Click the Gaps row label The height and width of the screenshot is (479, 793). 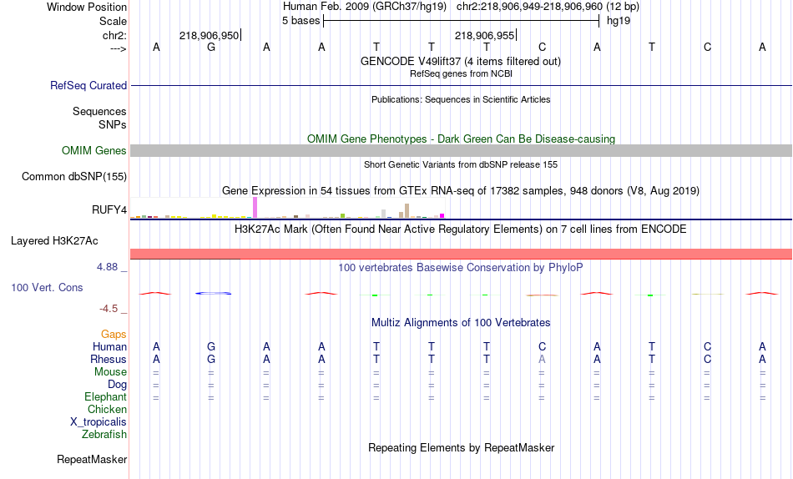tap(114, 335)
